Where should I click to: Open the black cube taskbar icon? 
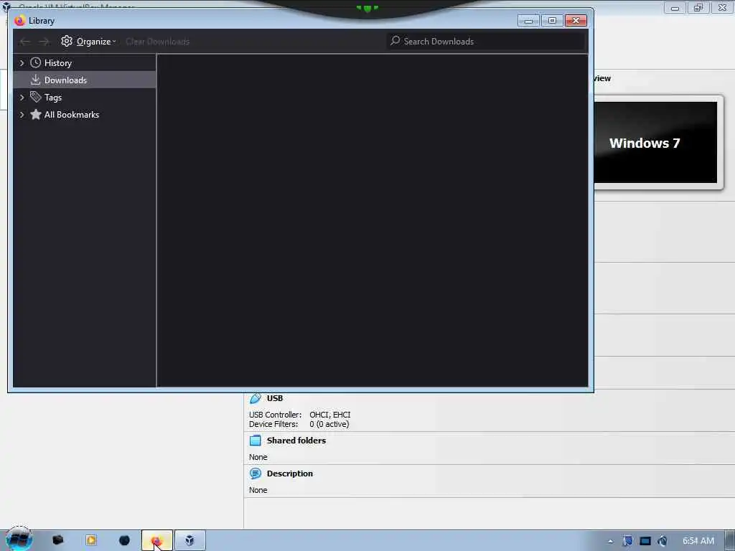point(58,540)
